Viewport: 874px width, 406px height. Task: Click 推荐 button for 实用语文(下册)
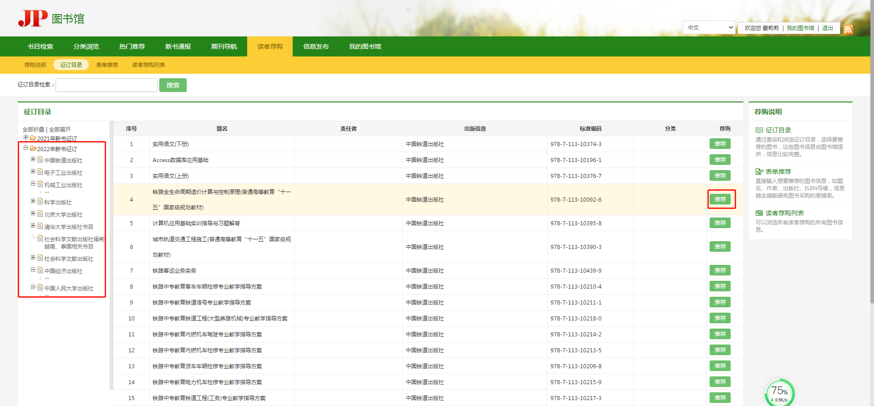tap(720, 144)
